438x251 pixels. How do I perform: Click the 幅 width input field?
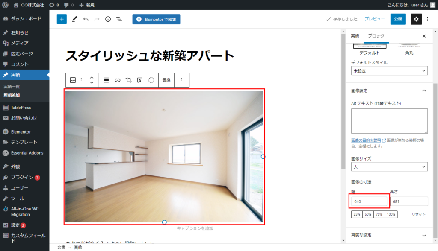pos(369,201)
